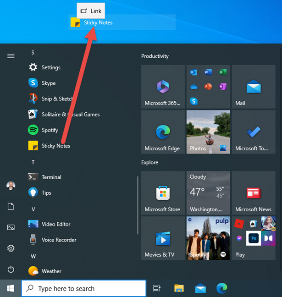Image resolution: width=282 pixels, height=297 pixels.
Task: Jump to letters via the W header
Action: click(x=33, y=256)
